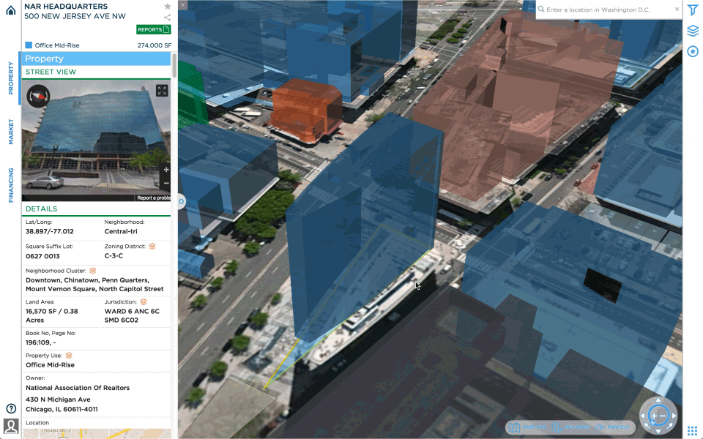Zoom in on the map navigator
The height and width of the screenshot is (439, 703).
pyautogui.click(x=654, y=416)
